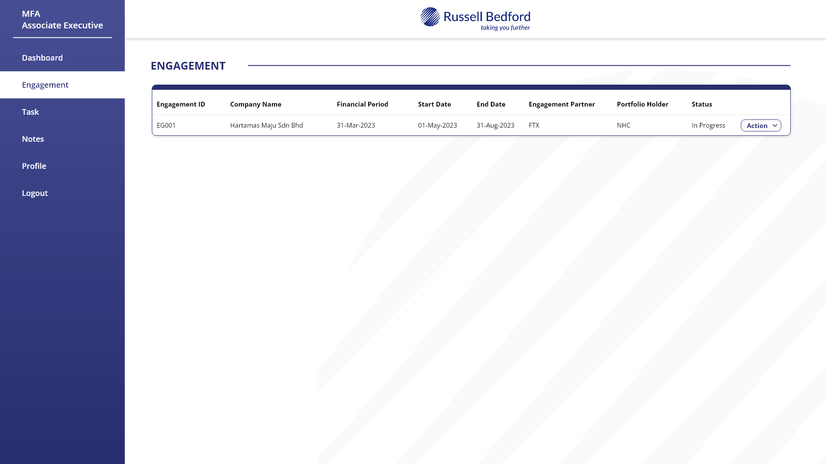Click the Engagement ID column header
The height and width of the screenshot is (464, 826).
181,104
